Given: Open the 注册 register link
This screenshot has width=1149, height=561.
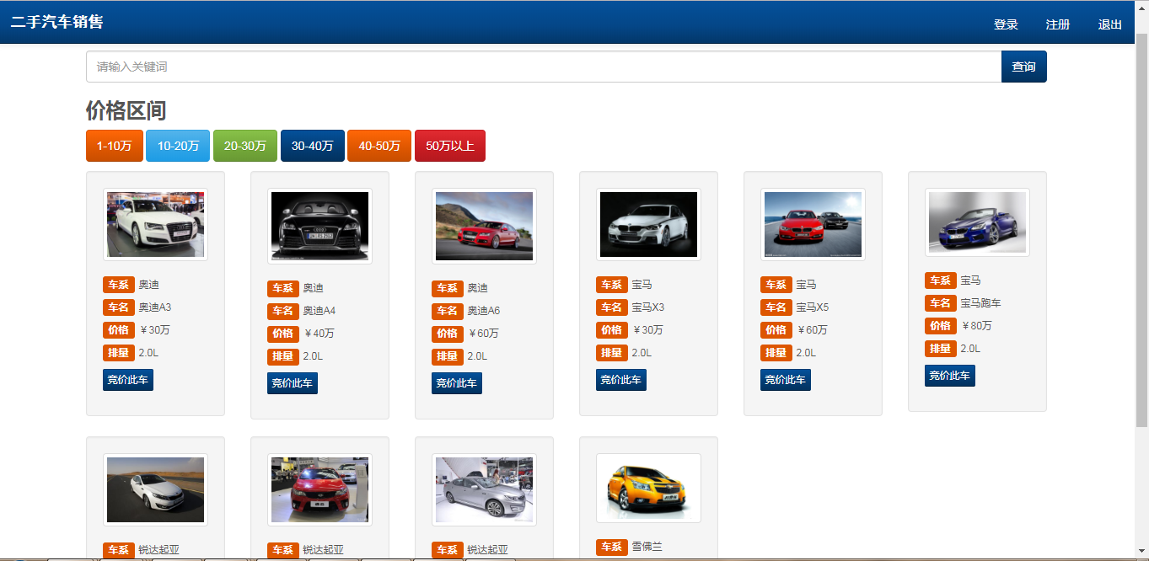Looking at the screenshot, I should pos(1058,24).
